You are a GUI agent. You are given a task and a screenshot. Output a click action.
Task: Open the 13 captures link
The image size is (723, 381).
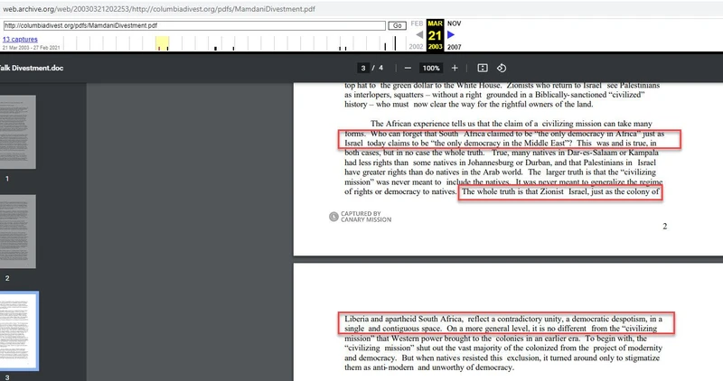coord(20,39)
